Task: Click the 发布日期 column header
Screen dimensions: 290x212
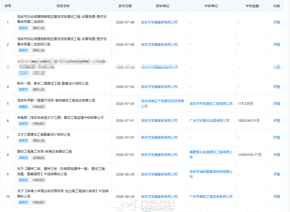Action: (125, 6)
